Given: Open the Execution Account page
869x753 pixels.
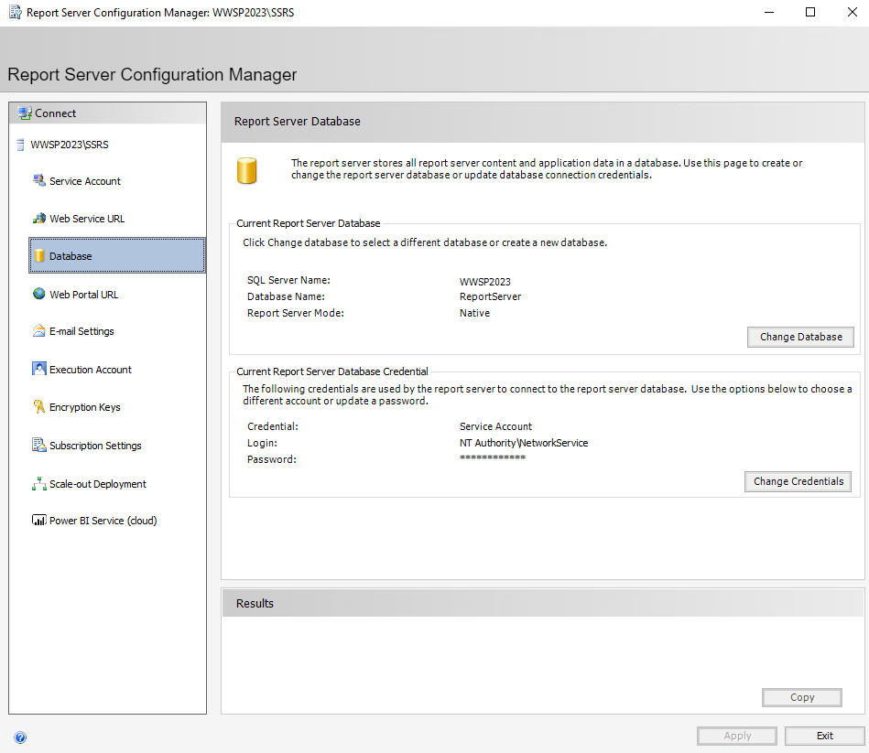Looking at the screenshot, I should [x=91, y=370].
